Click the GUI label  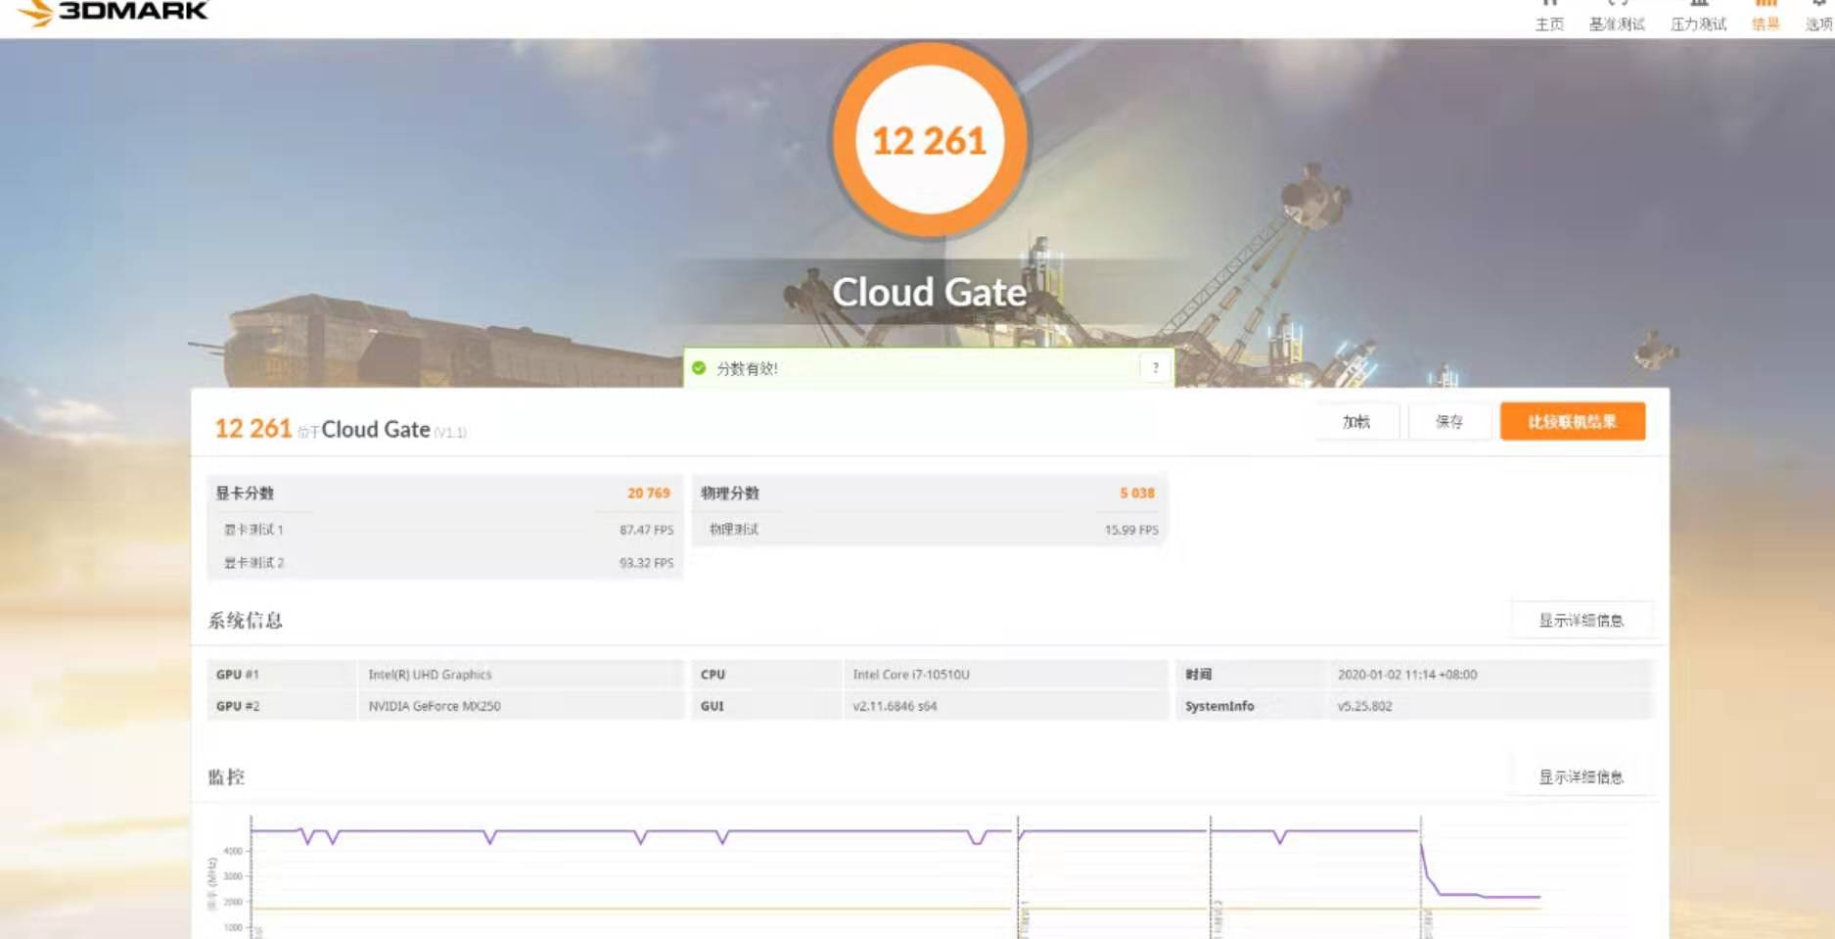tap(712, 706)
